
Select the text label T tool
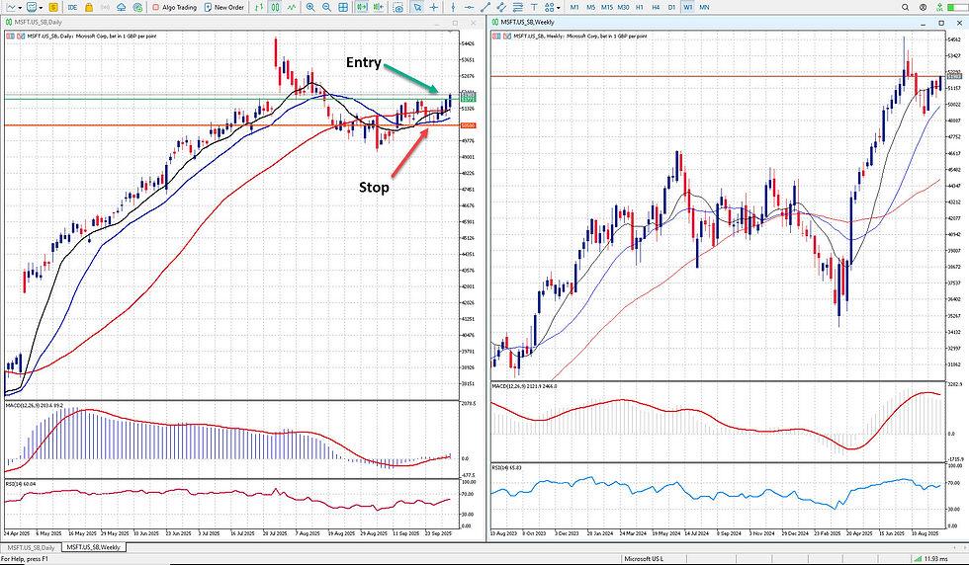click(x=534, y=8)
